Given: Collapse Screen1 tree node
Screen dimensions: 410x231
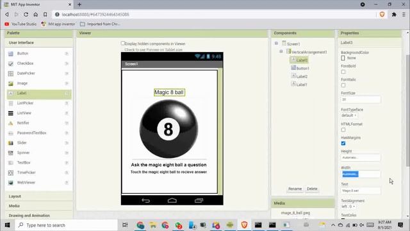Looking at the screenshot, I should click(276, 44).
